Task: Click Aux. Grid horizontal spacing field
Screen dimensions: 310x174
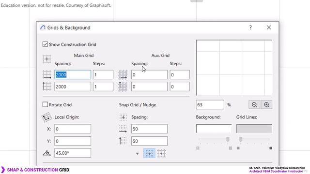Action: [149, 74]
